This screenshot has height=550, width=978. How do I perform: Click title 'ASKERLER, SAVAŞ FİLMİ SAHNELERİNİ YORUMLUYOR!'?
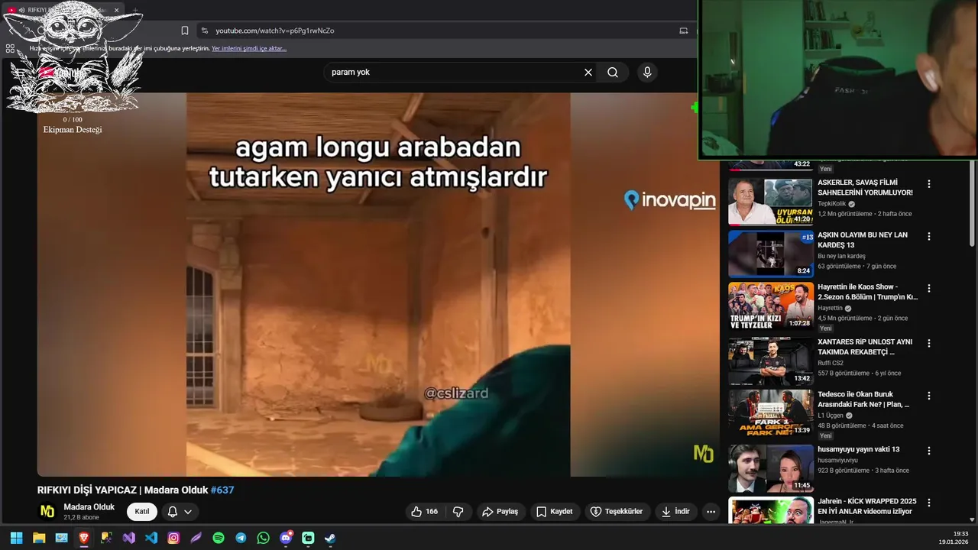865,187
